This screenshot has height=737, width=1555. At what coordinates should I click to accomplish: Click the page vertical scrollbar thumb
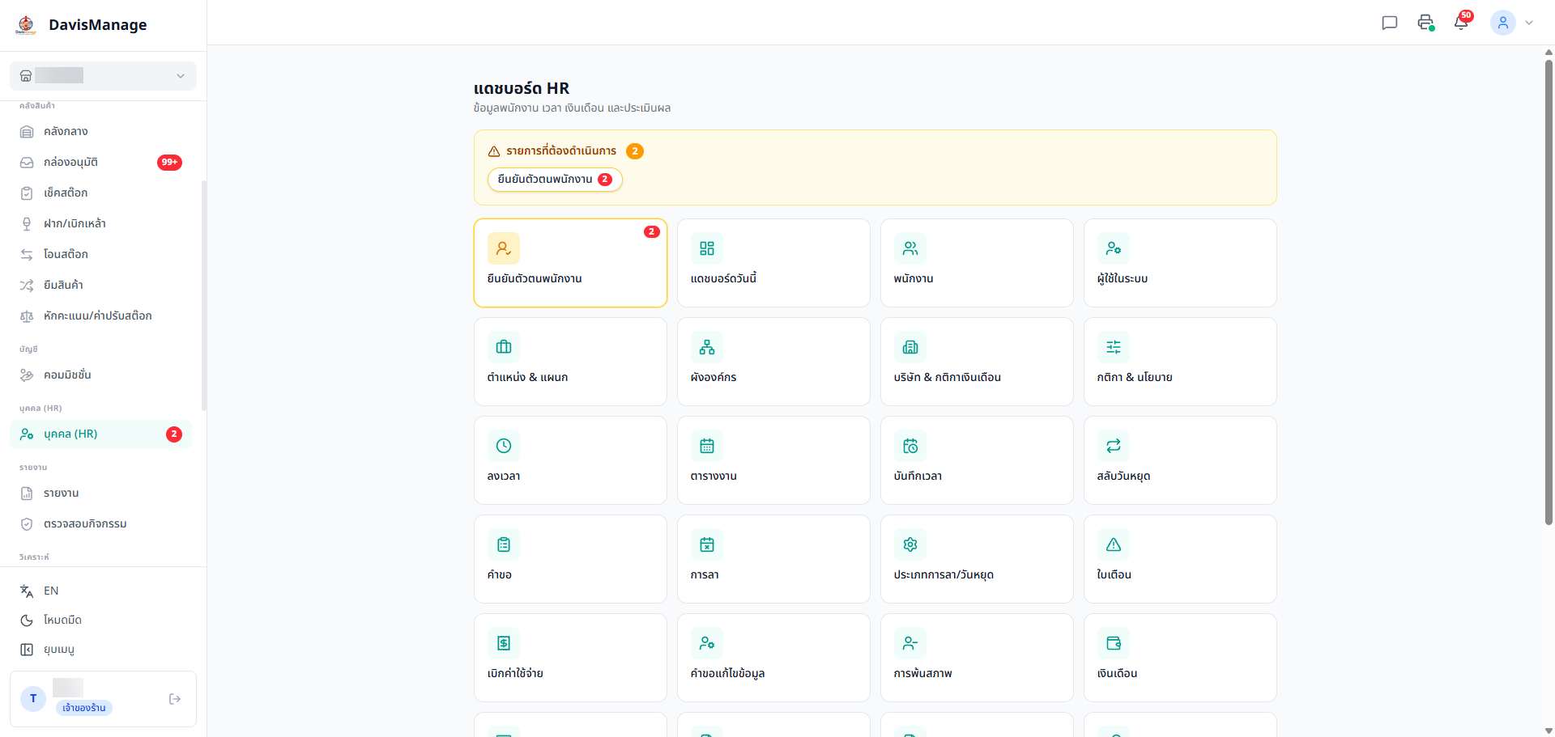(x=1549, y=291)
